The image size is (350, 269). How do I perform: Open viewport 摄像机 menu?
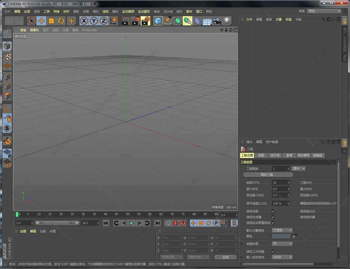coord(34,30)
